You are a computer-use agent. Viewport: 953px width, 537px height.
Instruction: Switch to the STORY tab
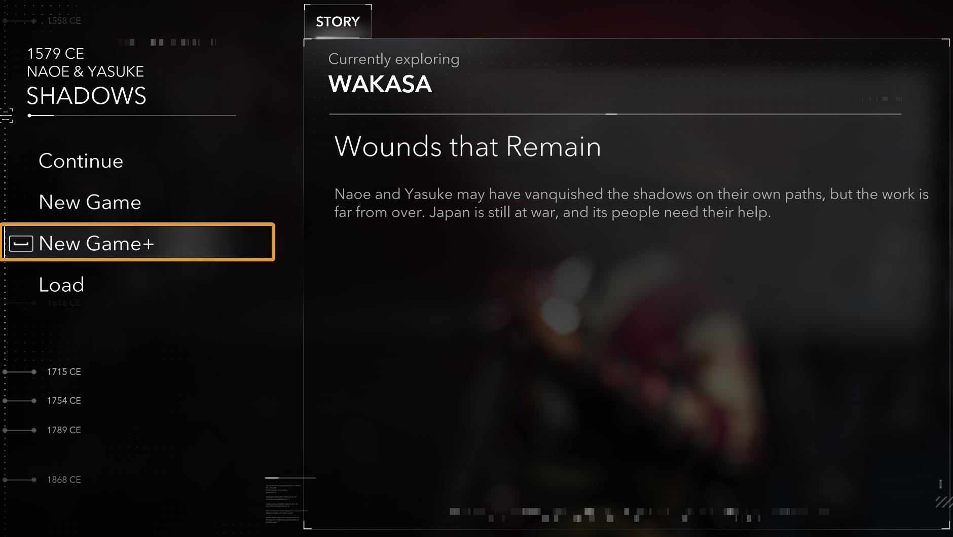[338, 21]
